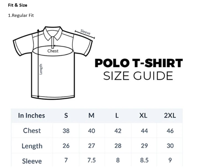Screen dimensions: 212x168
Task: Click the POLO T-SHIRT title
Action: pos(139,63)
